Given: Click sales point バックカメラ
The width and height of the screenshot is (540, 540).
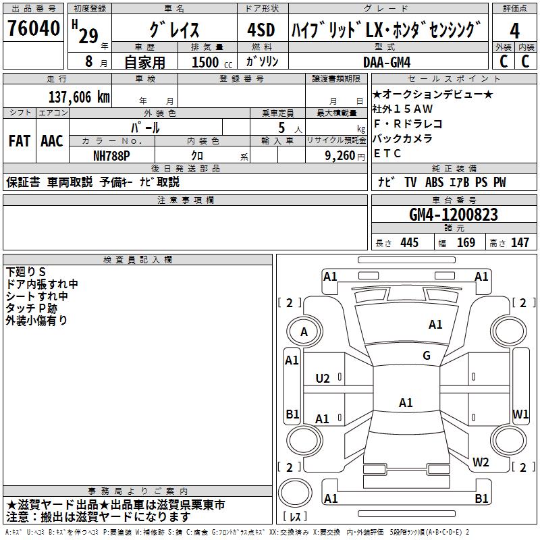Looking at the screenshot, I should [x=402, y=138].
